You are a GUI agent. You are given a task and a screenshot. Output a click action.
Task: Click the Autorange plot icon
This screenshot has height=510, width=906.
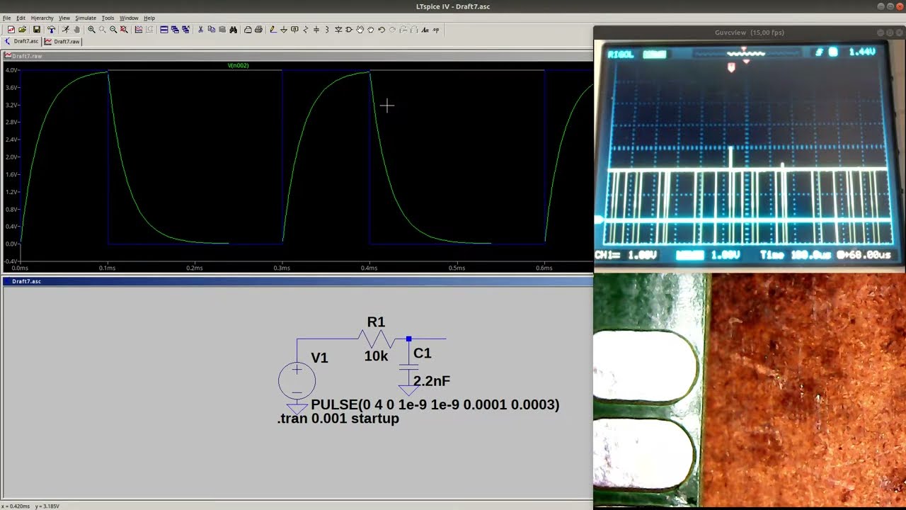pos(139,30)
